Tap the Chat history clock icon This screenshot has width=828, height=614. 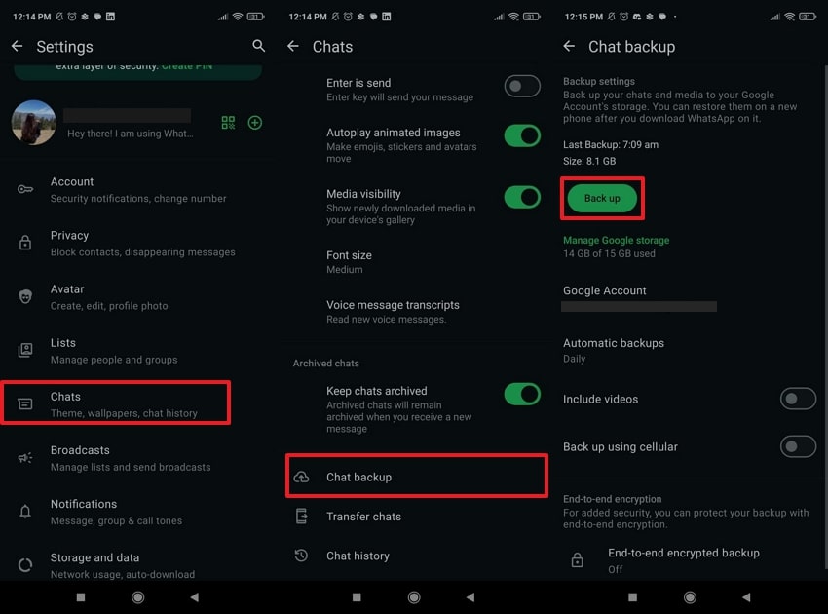(301, 556)
